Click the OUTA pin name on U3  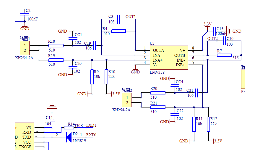[x=158, y=50]
